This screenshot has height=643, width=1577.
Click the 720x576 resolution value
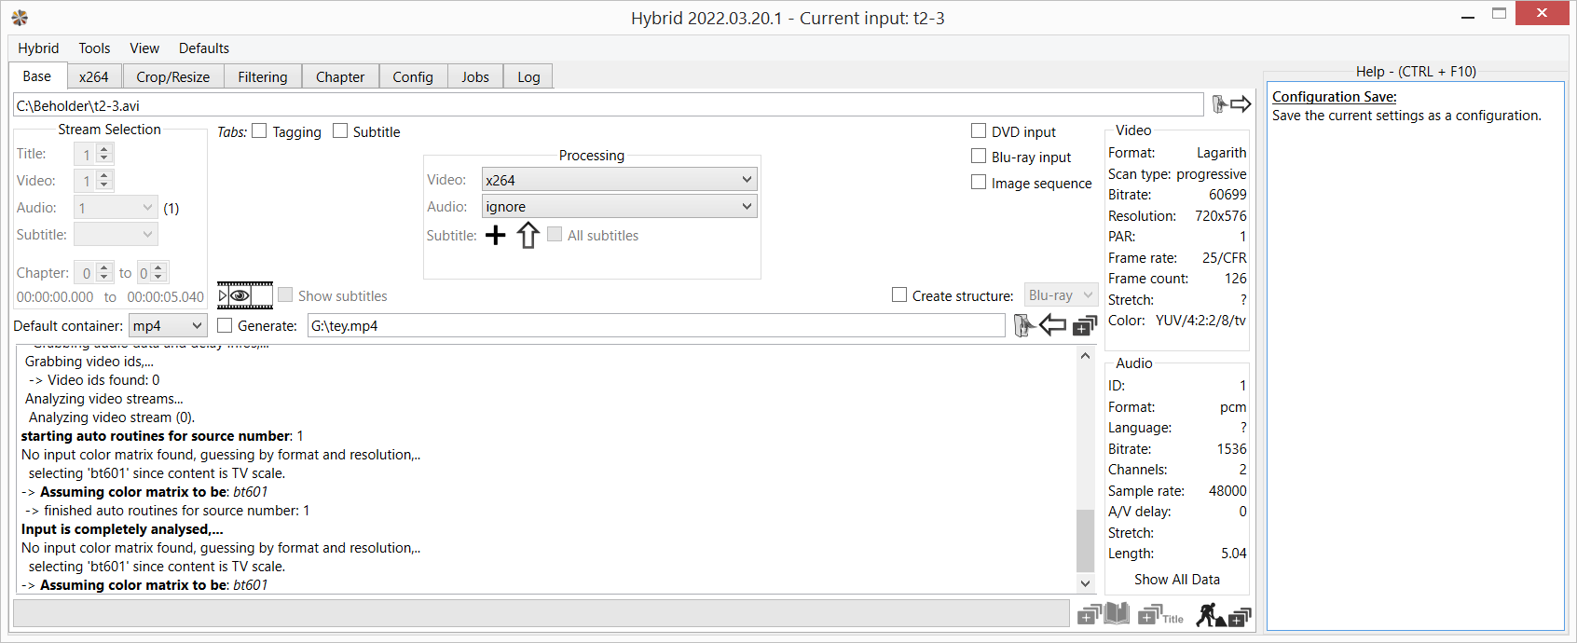[x=1221, y=215]
